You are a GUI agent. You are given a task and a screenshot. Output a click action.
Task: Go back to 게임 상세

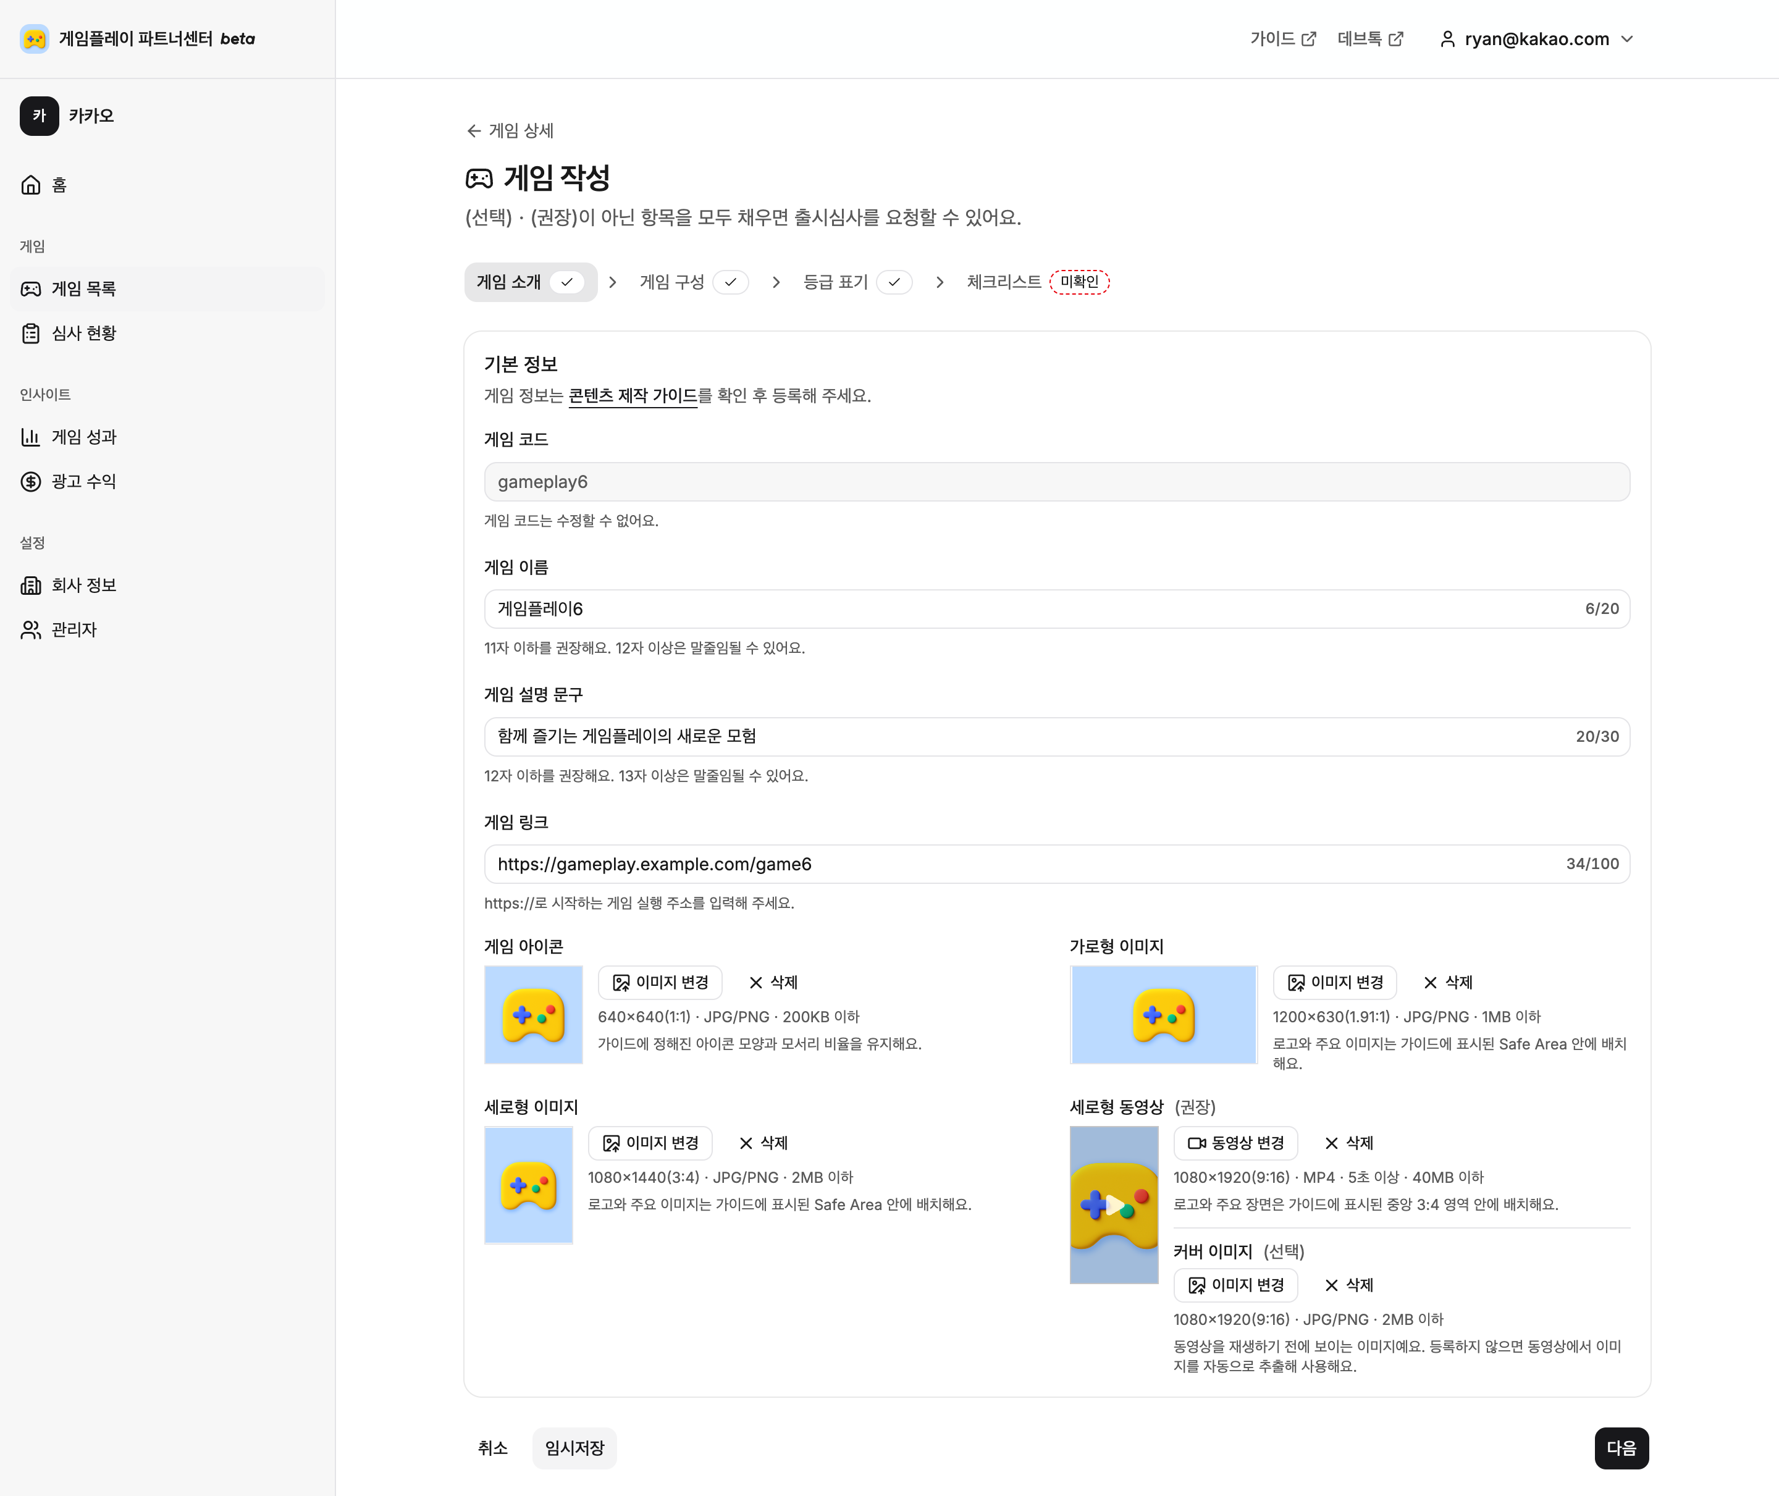[x=510, y=130]
